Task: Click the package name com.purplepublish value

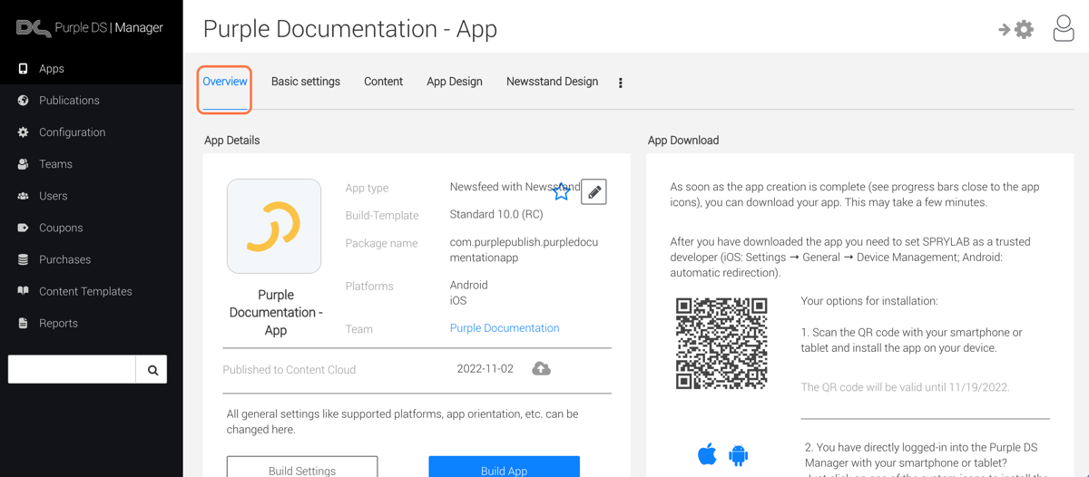Action: [524, 250]
